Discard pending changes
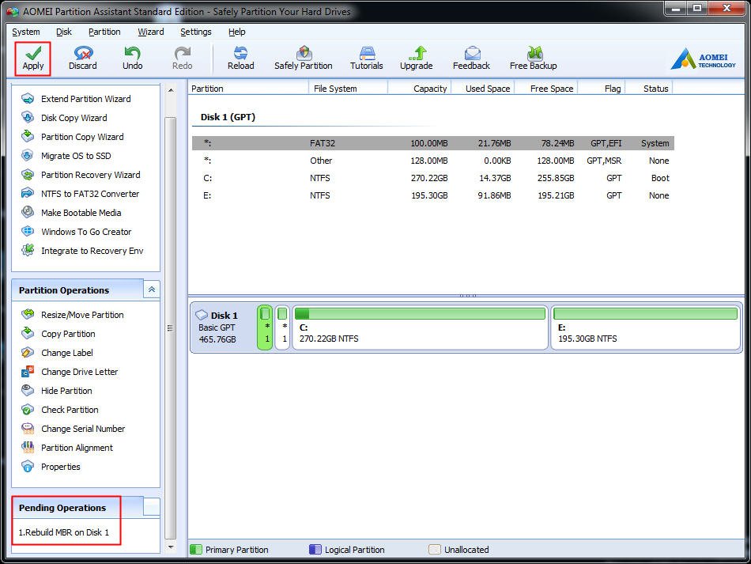The image size is (751, 564). tap(82, 59)
